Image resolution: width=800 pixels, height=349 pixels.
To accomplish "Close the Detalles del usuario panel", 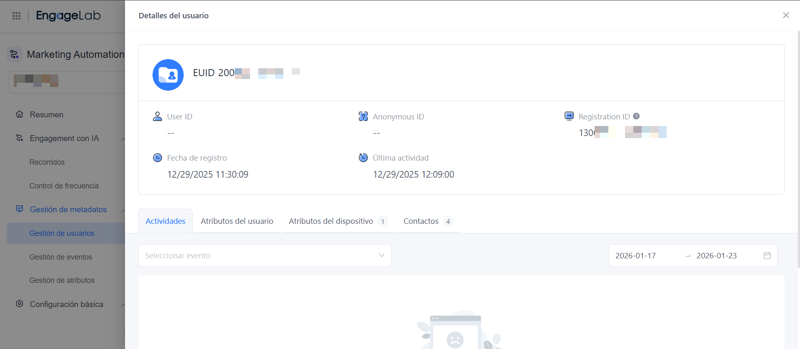I will click(x=786, y=15).
